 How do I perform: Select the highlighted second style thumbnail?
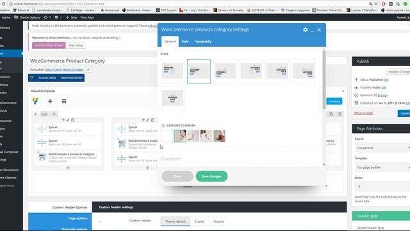point(199,71)
